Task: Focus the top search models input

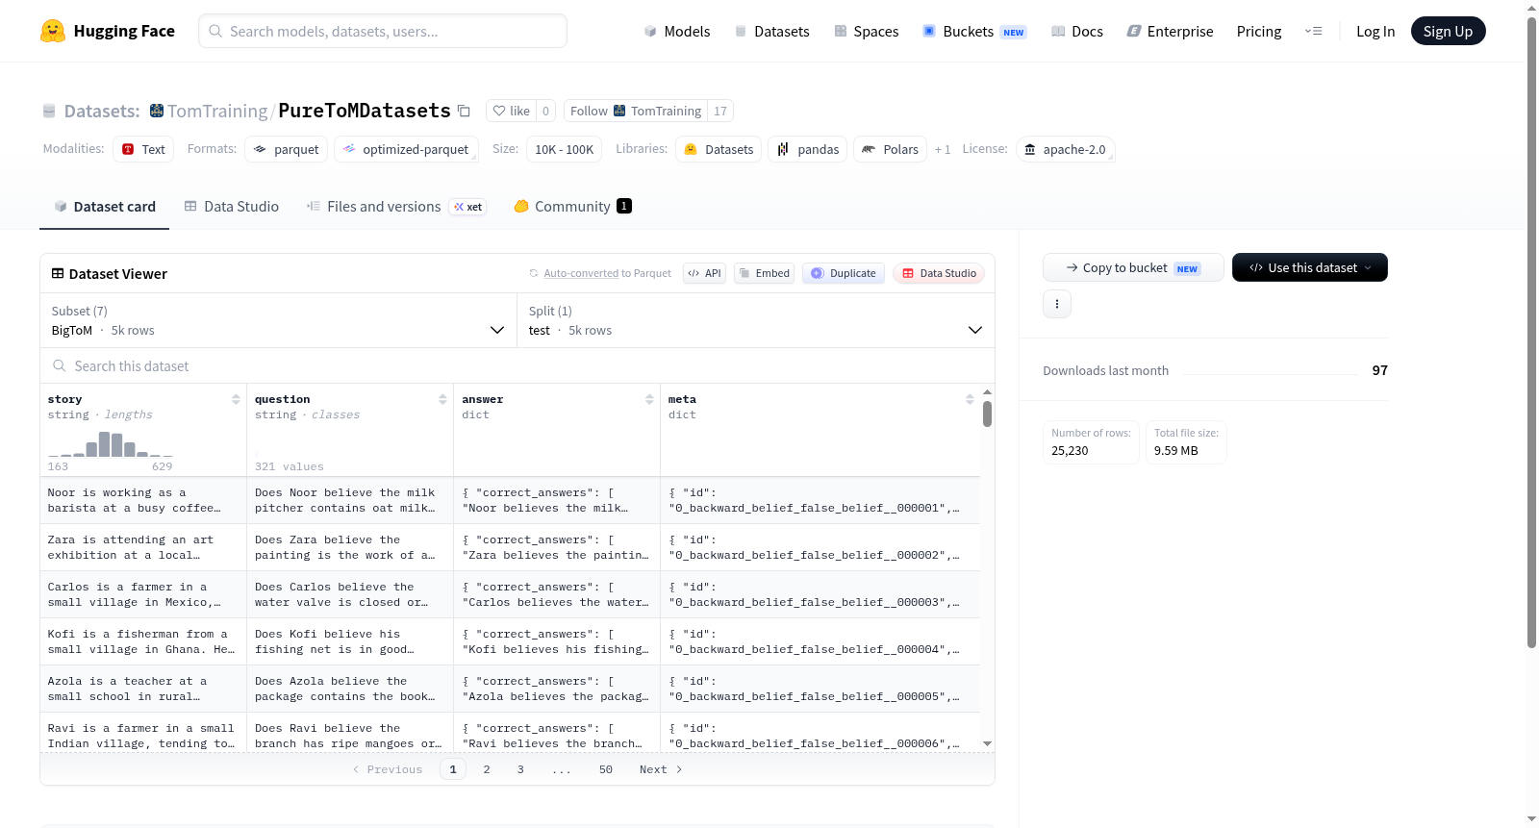Action: pyautogui.click(x=383, y=31)
